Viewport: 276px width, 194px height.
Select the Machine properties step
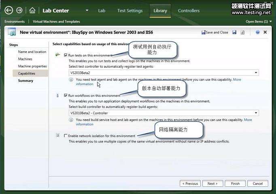pos(32,66)
